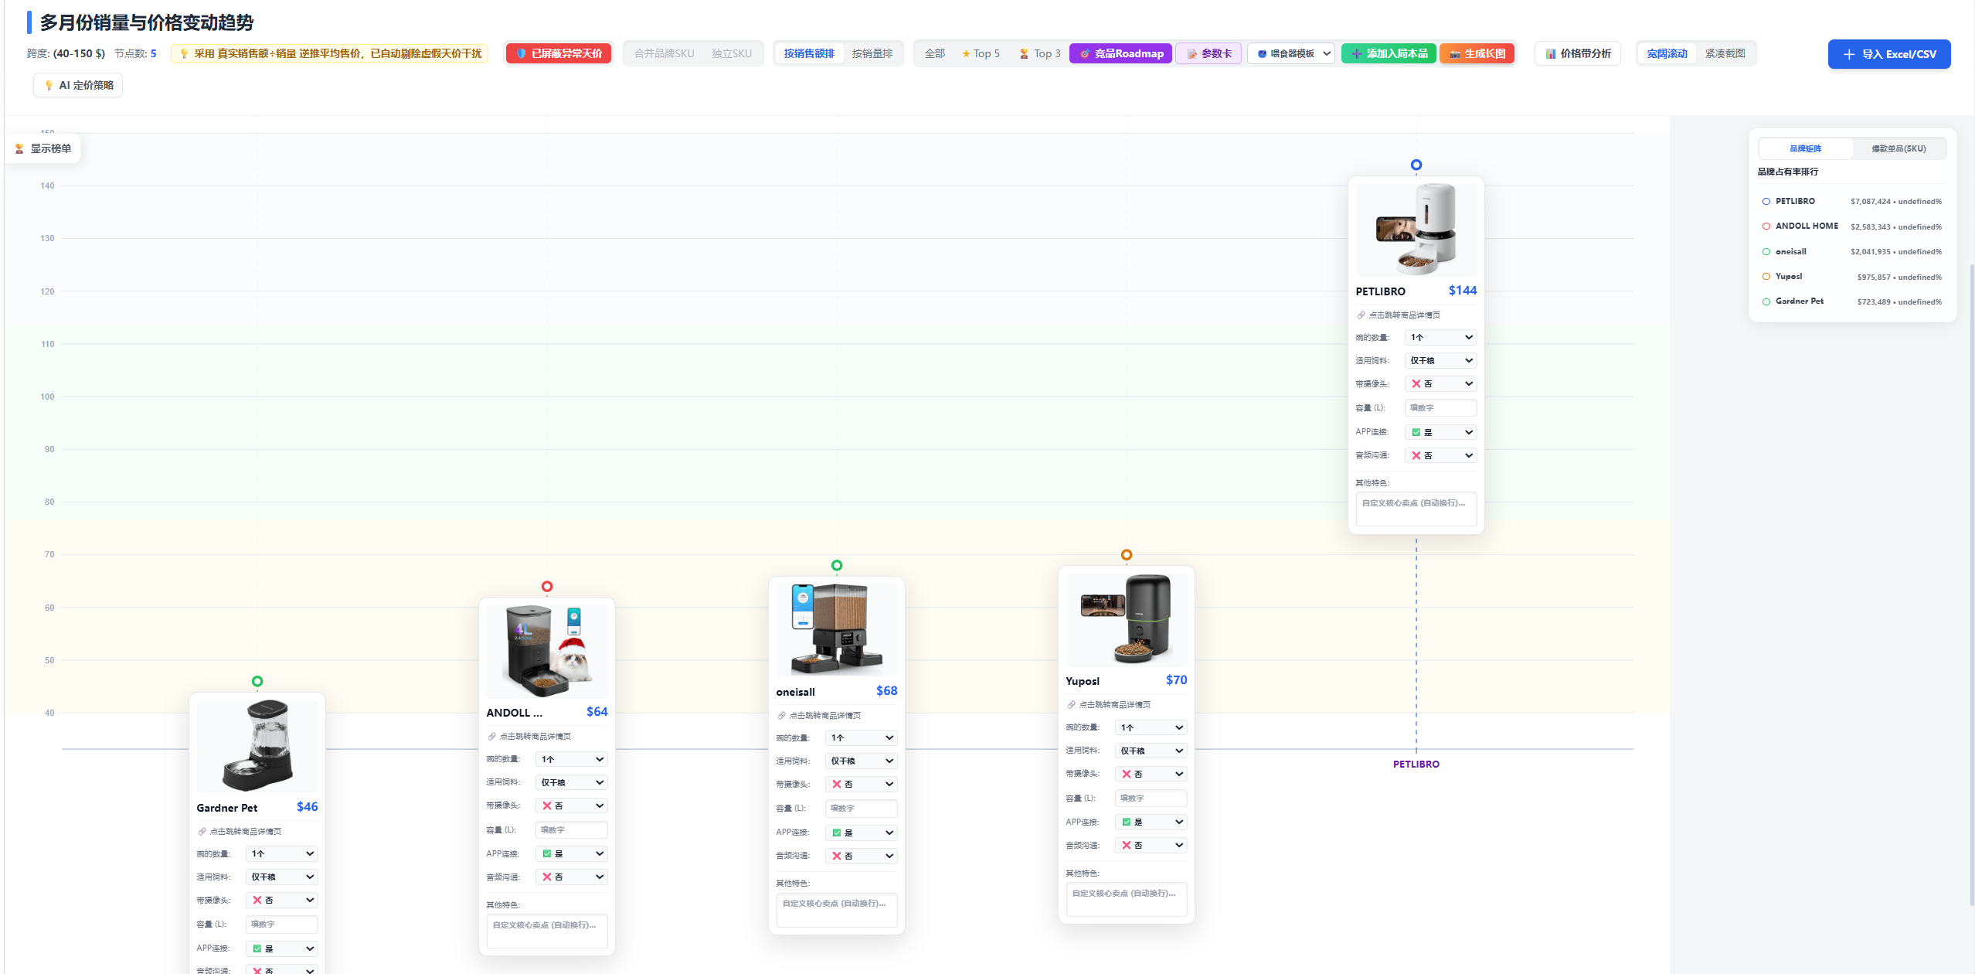Viewport: 1975px width, 974px height.
Task: Click the oneisall legend circle in ranking
Action: coord(1766,251)
